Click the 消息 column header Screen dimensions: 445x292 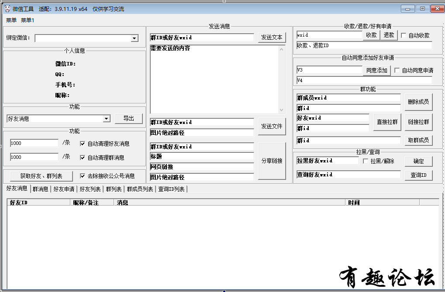(230, 203)
